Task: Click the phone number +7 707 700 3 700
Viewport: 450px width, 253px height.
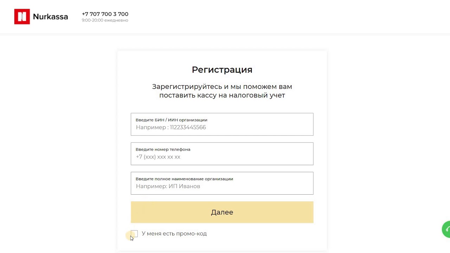Action: (x=105, y=14)
